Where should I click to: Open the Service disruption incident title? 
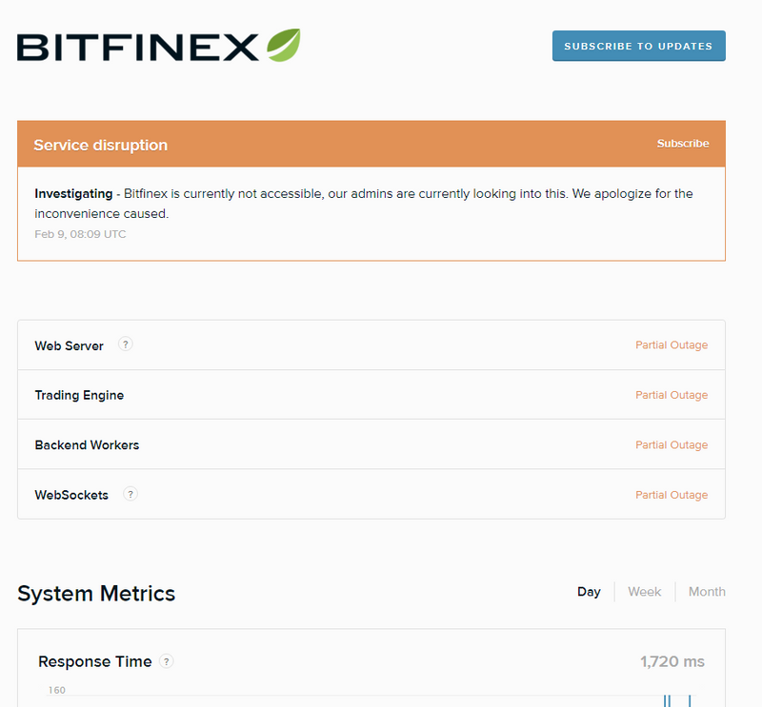tap(101, 146)
